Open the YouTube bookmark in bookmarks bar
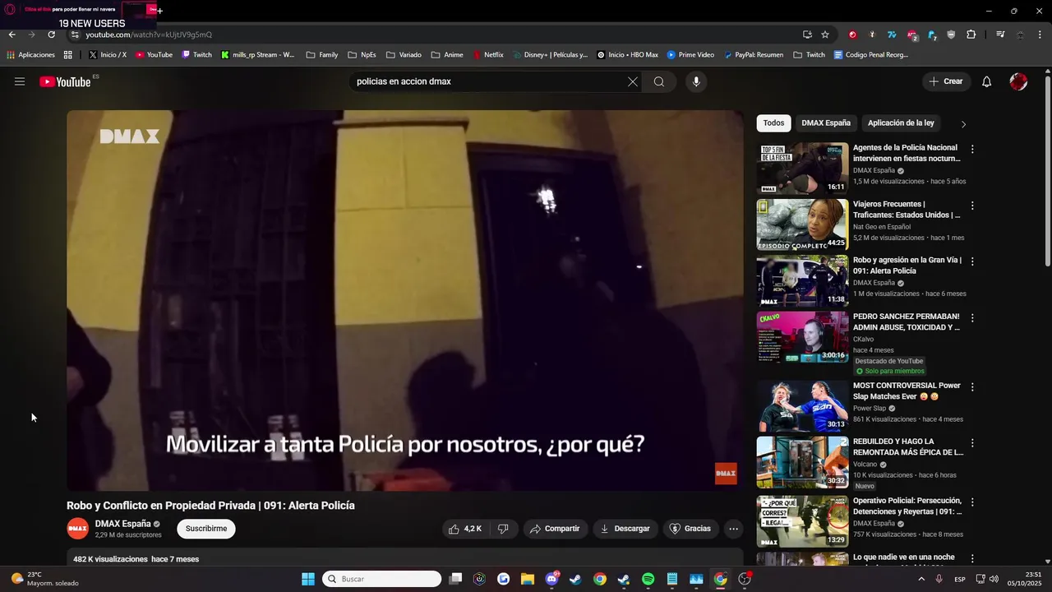The height and width of the screenshot is (592, 1052). 154,55
